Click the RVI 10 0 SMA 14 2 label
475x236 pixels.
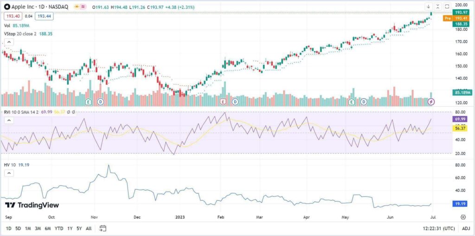21,112
